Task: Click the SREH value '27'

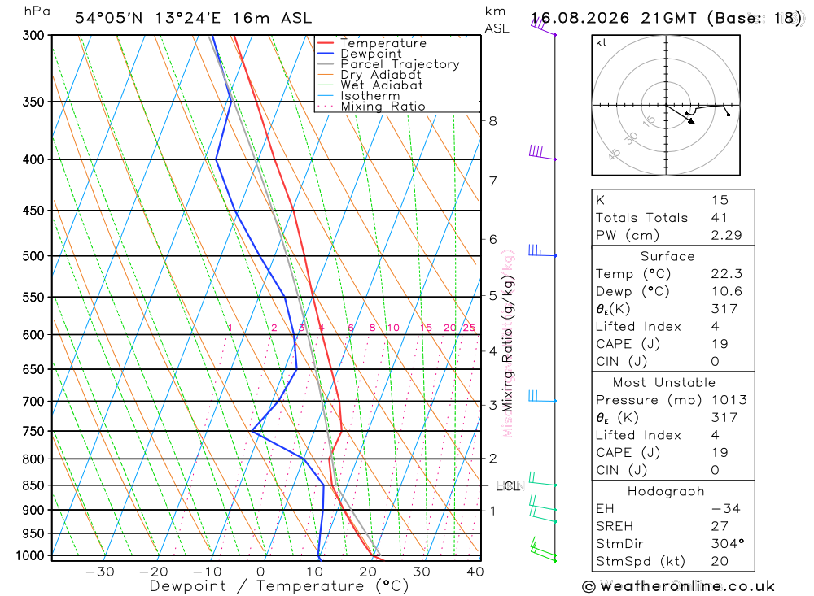Action: pos(720,527)
